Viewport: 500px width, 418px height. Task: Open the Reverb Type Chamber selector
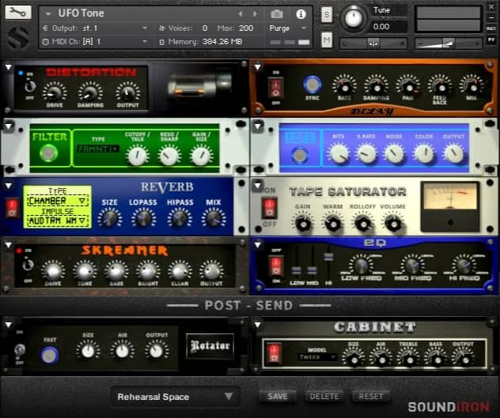click(x=57, y=201)
